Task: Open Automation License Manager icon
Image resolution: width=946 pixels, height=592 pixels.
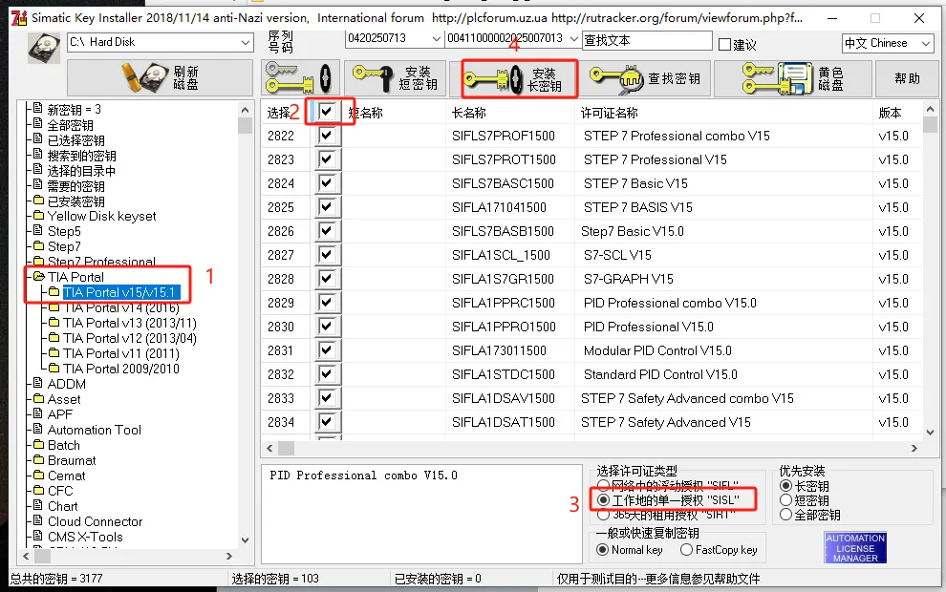Action: click(x=855, y=547)
